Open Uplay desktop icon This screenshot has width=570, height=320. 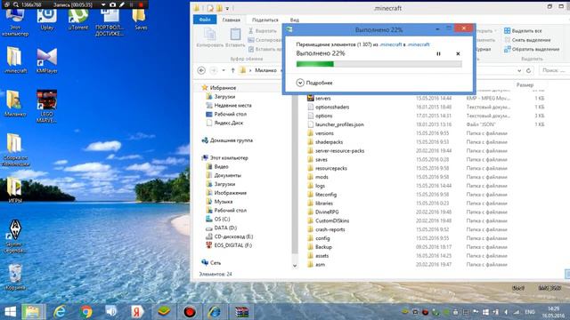click(x=47, y=19)
